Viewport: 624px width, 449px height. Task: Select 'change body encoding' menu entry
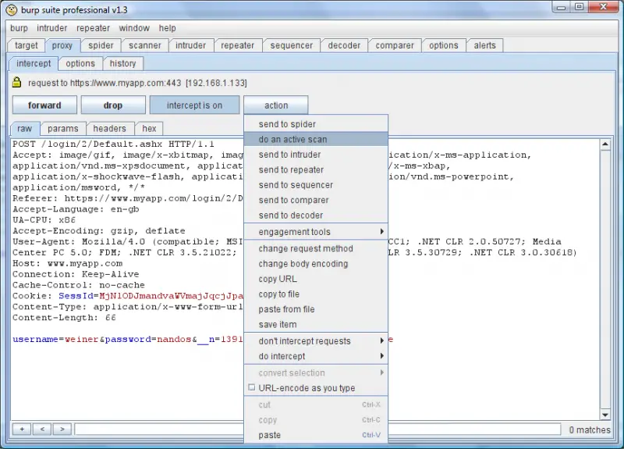tap(316, 263)
